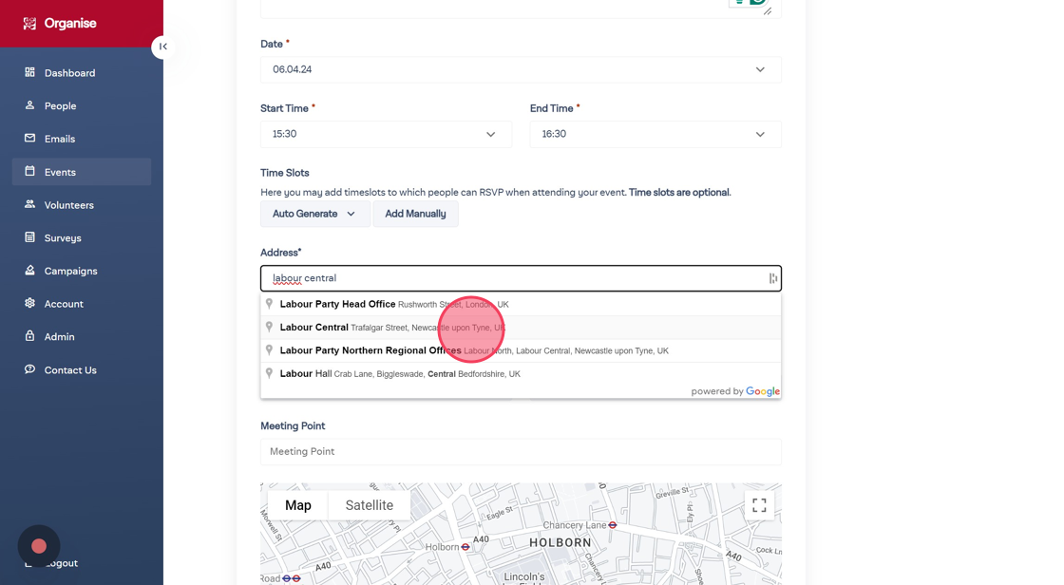Viewport: 1064px width, 585px height.
Task: Click Holborn tube station marker on map
Action: 465,547
